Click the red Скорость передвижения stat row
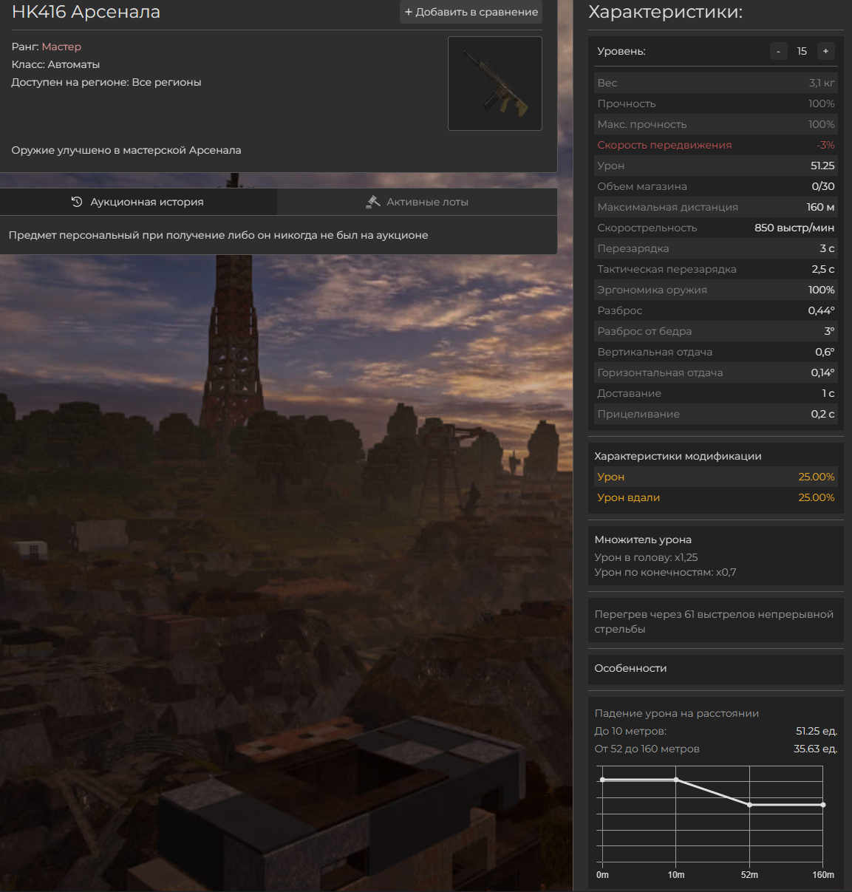Image resolution: width=852 pixels, height=892 pixels. pos(715,145)
